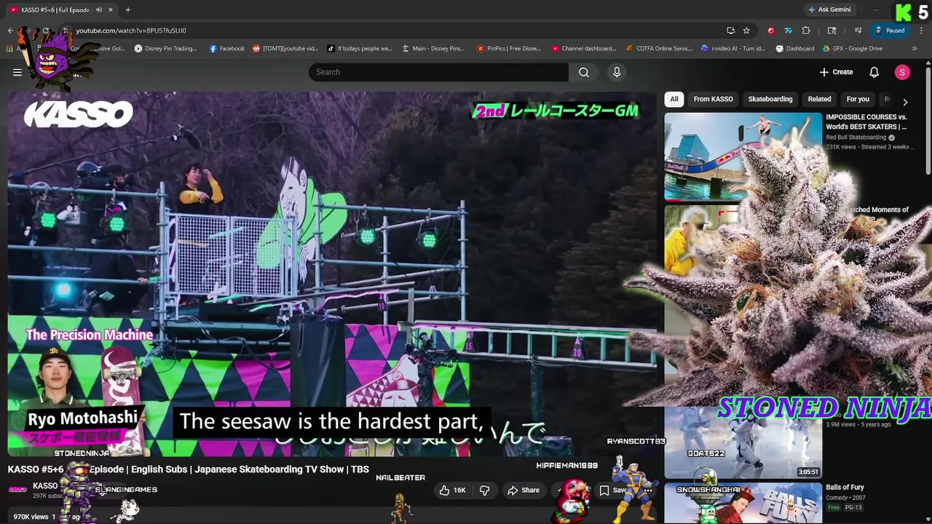Open Facebook bookmark

[x=226, y=49]
